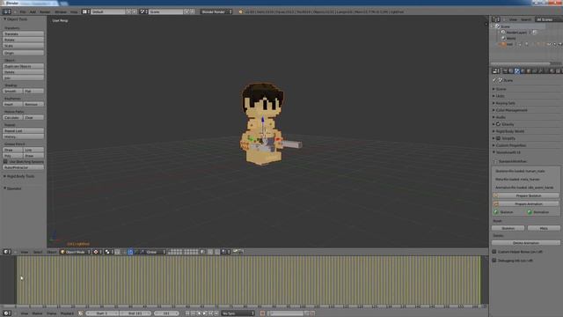
Task: Click the End frame field
Action: pos(135,313)
